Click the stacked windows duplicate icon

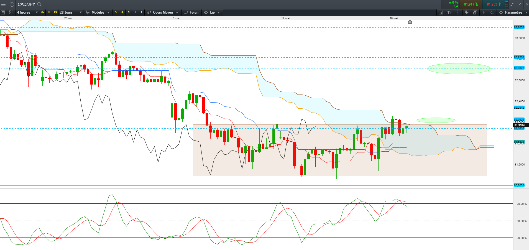coord(475,12)
